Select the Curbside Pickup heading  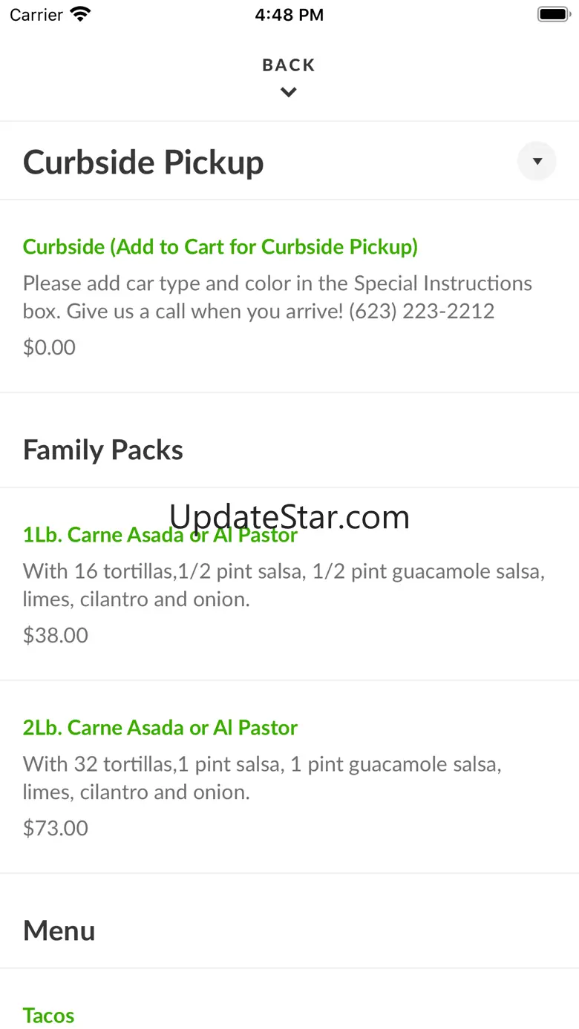[x=143, y=162]
